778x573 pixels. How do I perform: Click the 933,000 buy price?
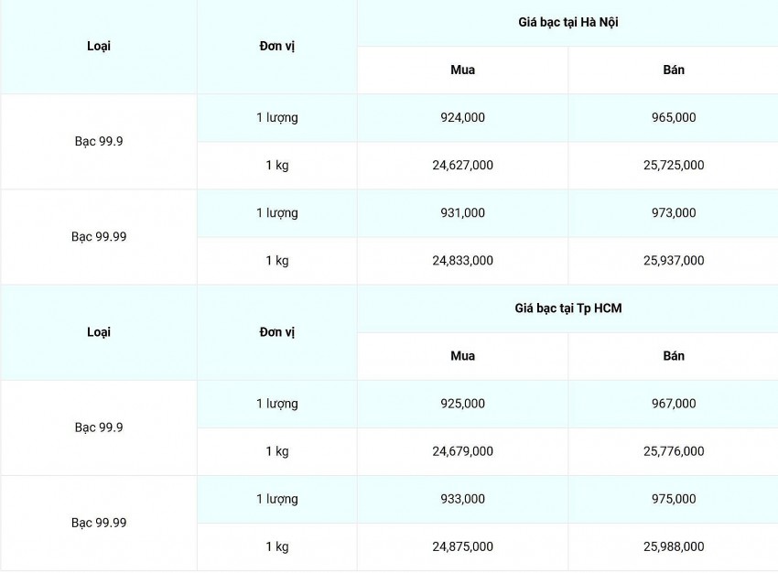(x=462, y=499)
